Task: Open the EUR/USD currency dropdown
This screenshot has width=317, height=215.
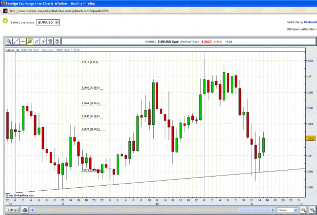Action: [48, 22]
